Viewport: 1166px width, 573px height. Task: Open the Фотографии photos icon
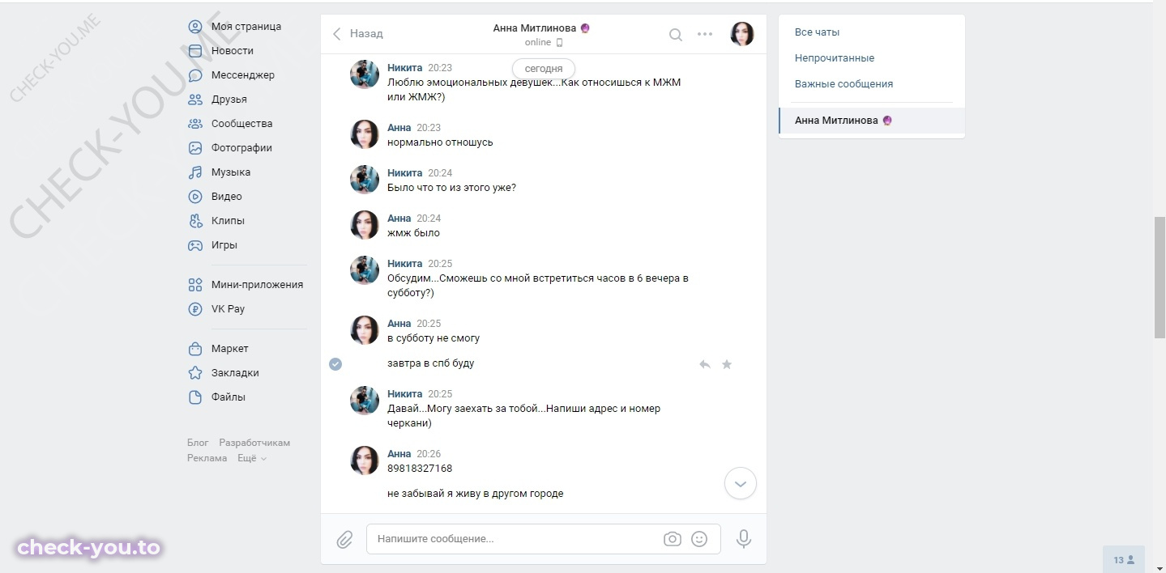tap(195, 148)
